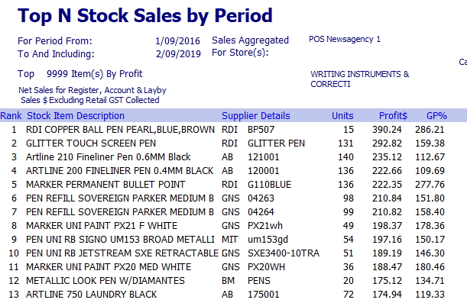The width and height of the screenshot is (467, 303).
Task: Click the Units column header
Action: [342, 116]
